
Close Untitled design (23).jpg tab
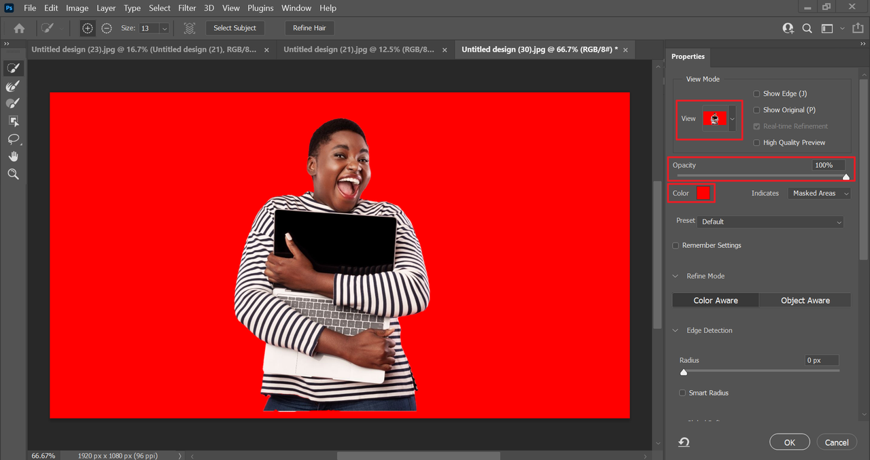click(x=266, y=50)
